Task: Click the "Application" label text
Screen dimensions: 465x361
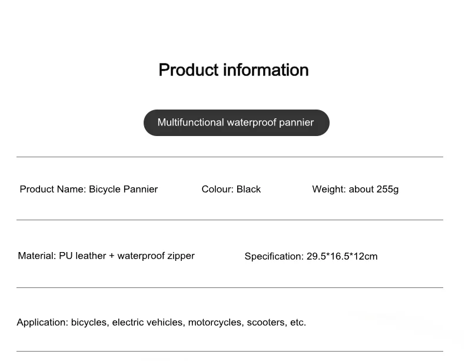Action: 42,322
